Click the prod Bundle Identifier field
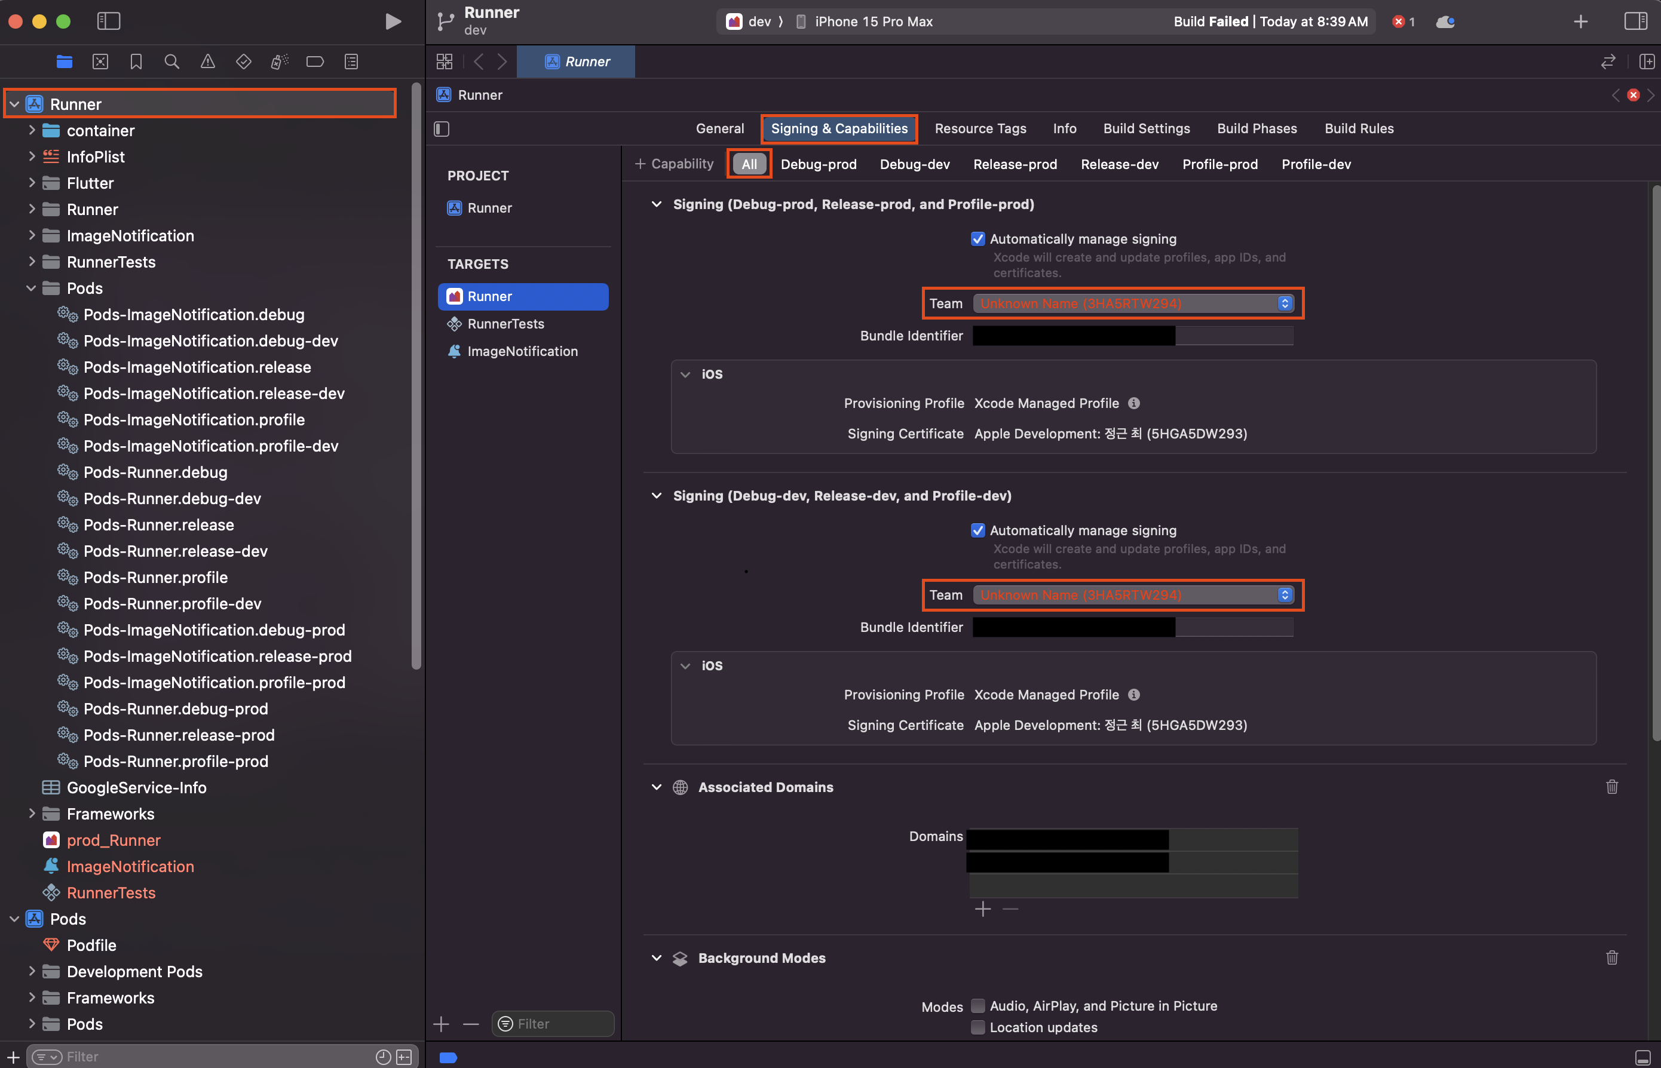This screenshot has height=1068, width=1661. pyautogui.click(x=1133, y=336)
